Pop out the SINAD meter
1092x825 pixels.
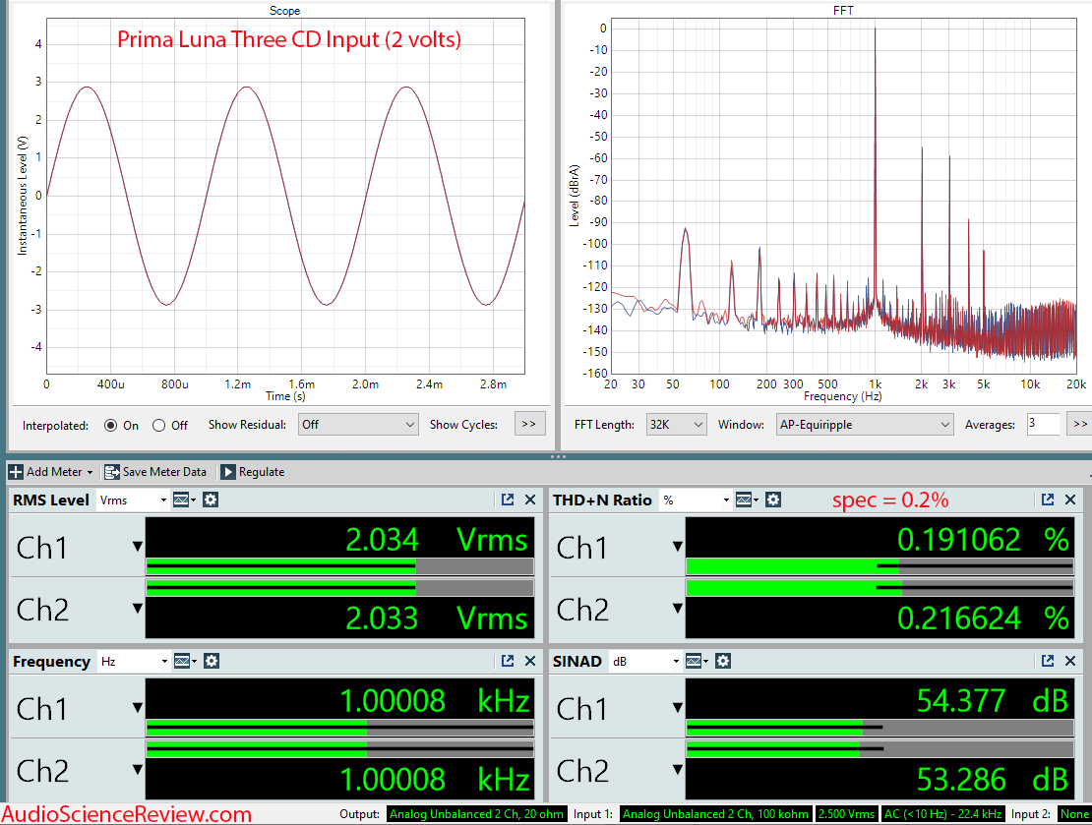[x=1048, y=661]
